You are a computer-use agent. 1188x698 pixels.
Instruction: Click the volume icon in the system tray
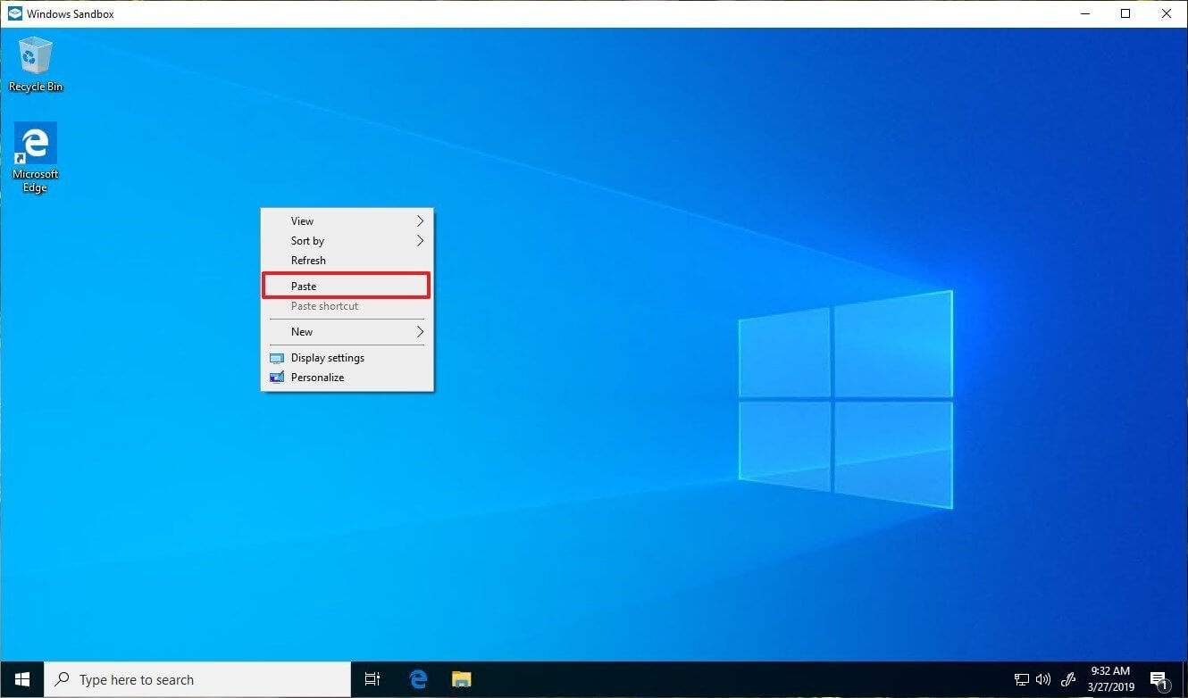click(x=1042, y=679)
